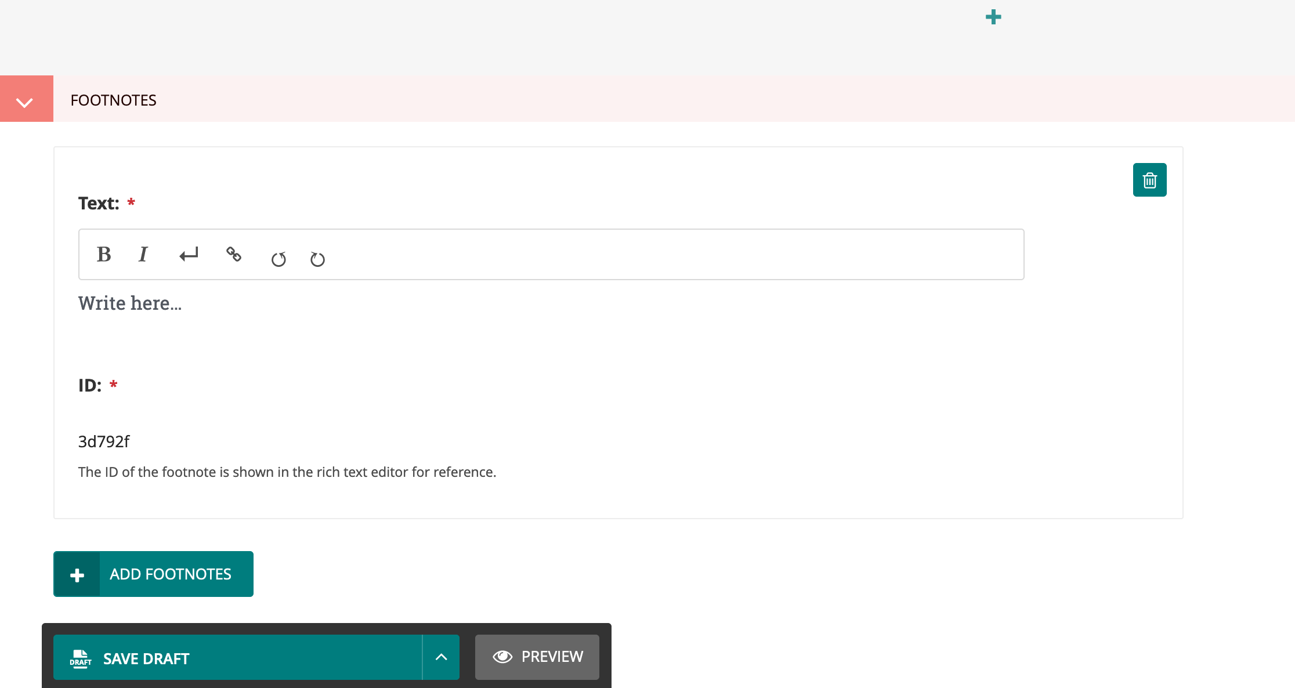Insert a link using chain icon
The height and width of the screenshot is (688, 1295).
point(234,254)
